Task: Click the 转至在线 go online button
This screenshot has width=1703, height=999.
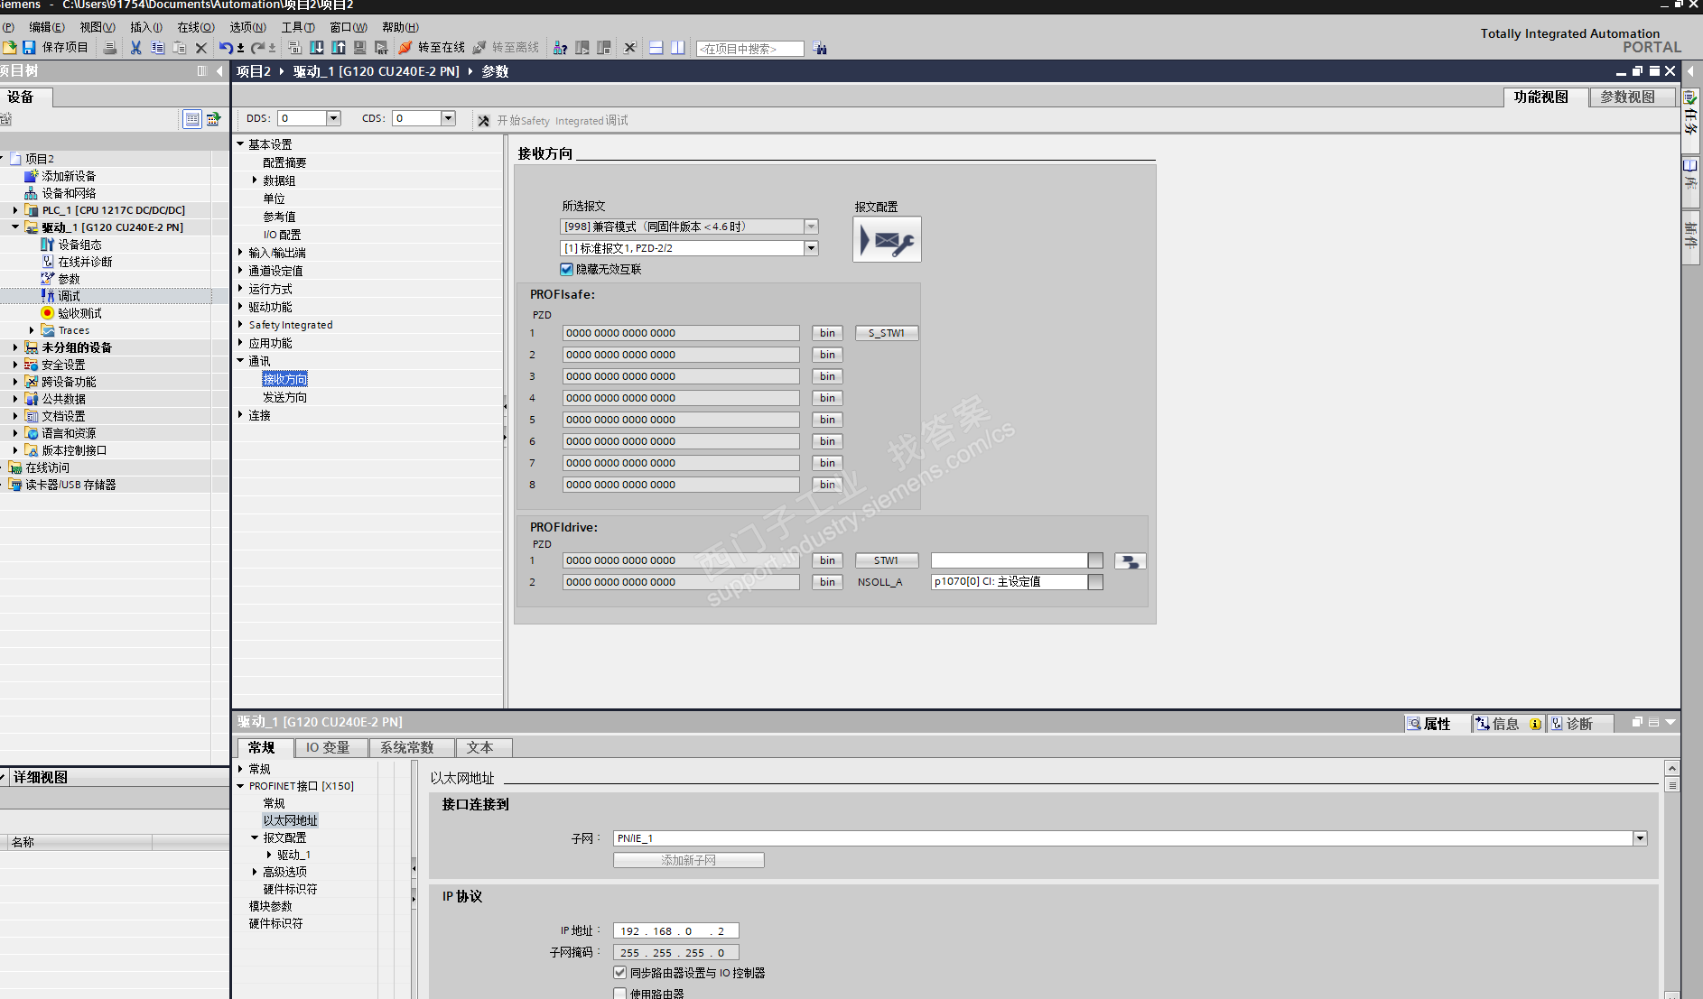Action: (433, 47)
